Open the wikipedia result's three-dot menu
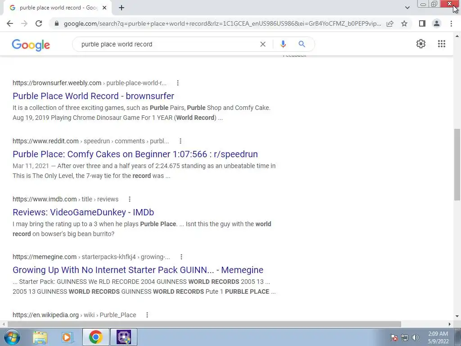Image resolution: width=461 pixels, height=346 pixels. pos(147,315)
